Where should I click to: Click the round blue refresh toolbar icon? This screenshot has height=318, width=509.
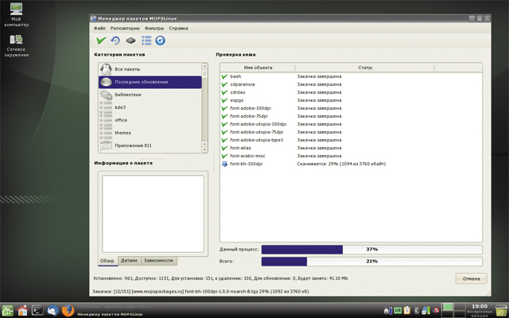point(160,41)
